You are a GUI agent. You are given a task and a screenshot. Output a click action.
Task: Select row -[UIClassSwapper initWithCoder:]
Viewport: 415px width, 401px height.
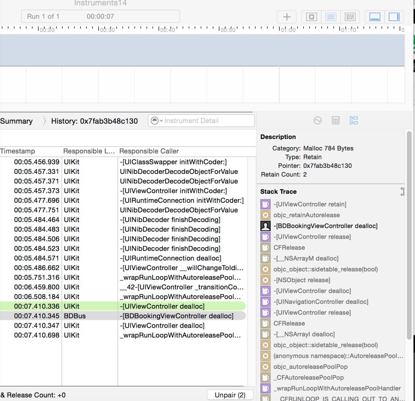tap(123, 162)
